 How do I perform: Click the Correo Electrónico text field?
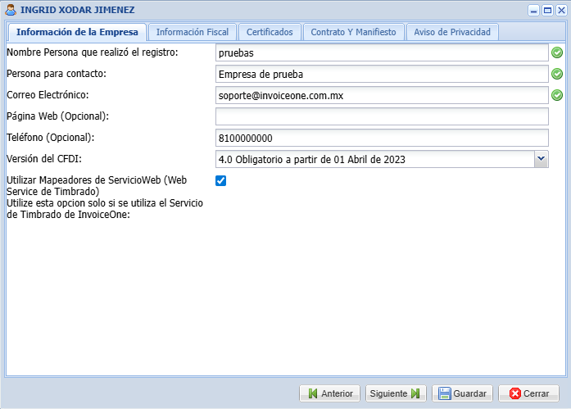coord(381,95)
